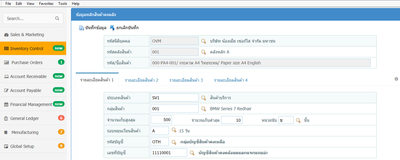Open lookup for รอบหมุนเวียนสินค้า field
The height and width of the screenshot is (160, 400).
[x=174, y=130]
